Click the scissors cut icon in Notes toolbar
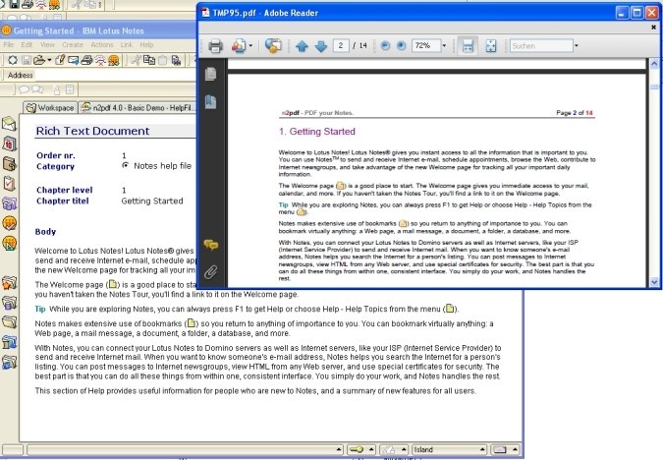The image size is (663, 460). [136, 60]
